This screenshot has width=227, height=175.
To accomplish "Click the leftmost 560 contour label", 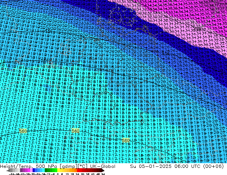I will click(23, 131).
